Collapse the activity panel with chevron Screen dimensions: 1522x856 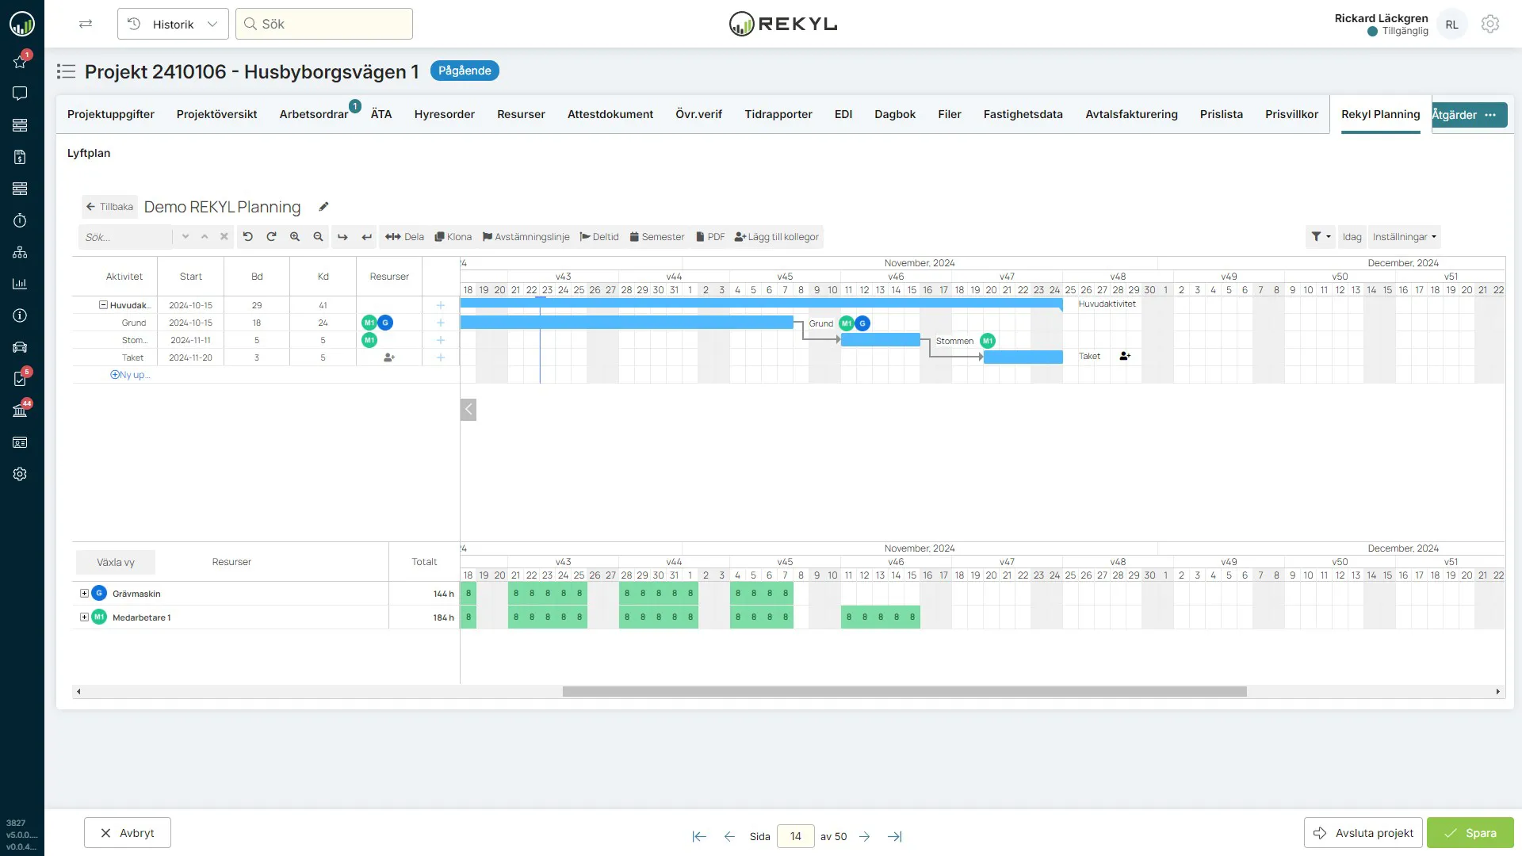tap(468, 409)
